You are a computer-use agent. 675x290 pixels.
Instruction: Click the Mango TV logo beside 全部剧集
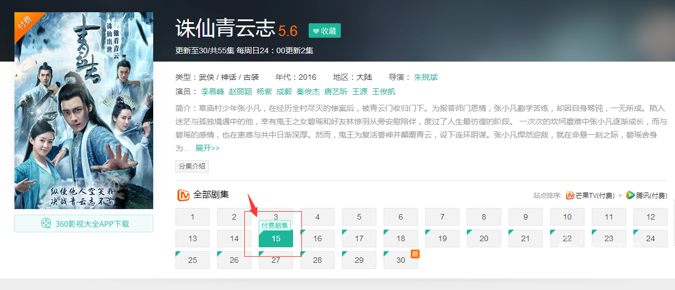183,195
